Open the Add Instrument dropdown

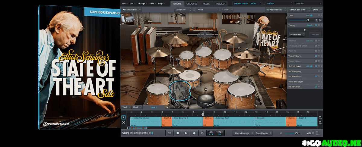point(132,10)
